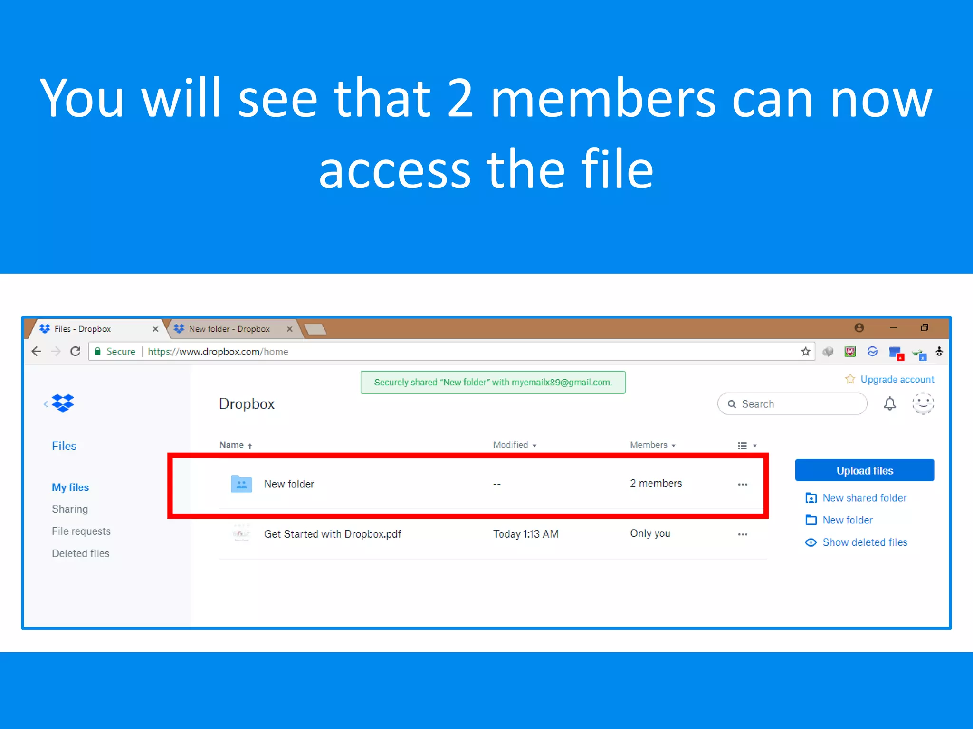Click the lock Secure icon in address bar
This screenshot has height=729, width=973.
(x=98, y=351)
